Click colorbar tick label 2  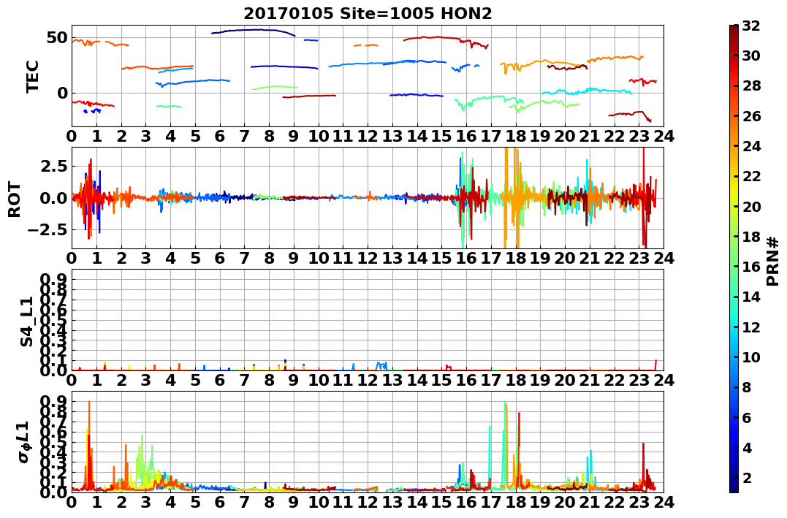[x=747, y=477]
